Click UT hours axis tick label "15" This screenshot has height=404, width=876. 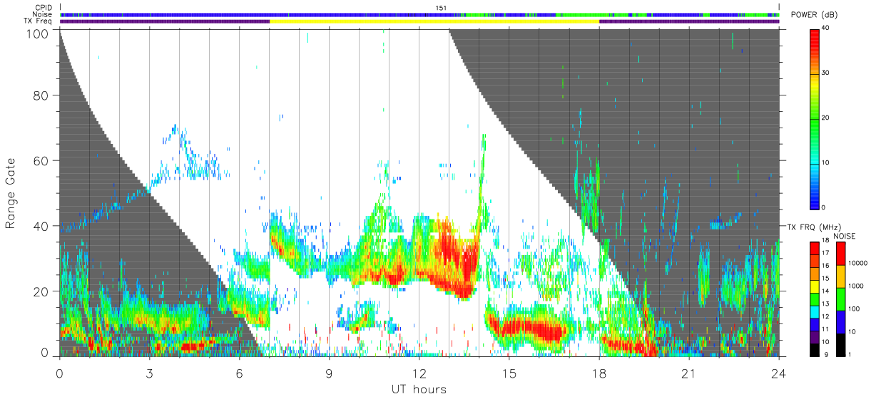pos(509,373)
